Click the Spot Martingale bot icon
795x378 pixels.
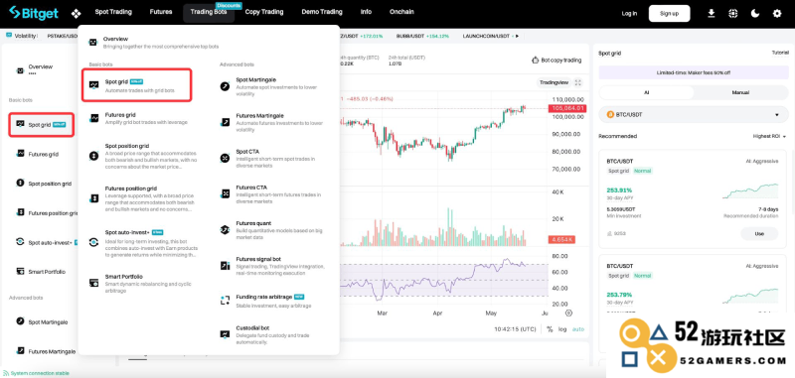[225, 86]
